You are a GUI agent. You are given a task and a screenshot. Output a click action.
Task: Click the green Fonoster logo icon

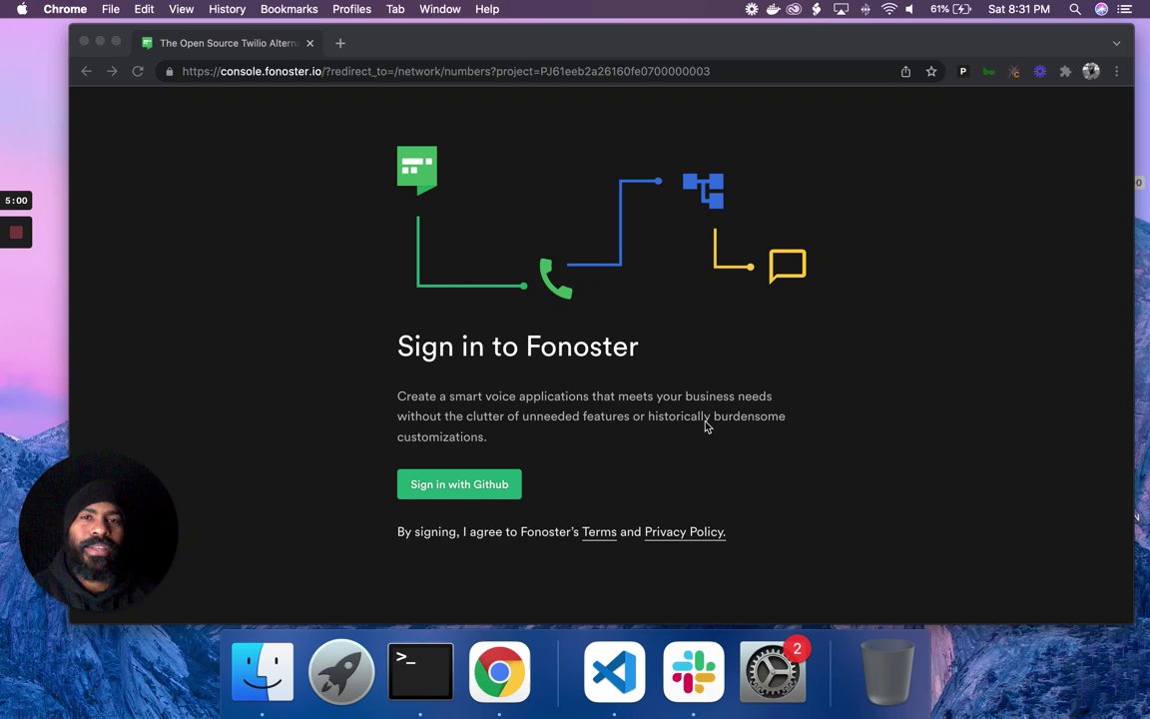click(417, 170)
